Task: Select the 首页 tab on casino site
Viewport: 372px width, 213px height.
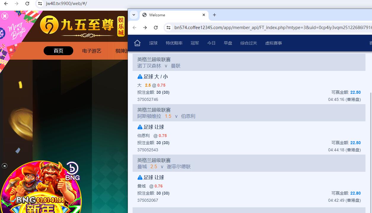Action: 58,51
